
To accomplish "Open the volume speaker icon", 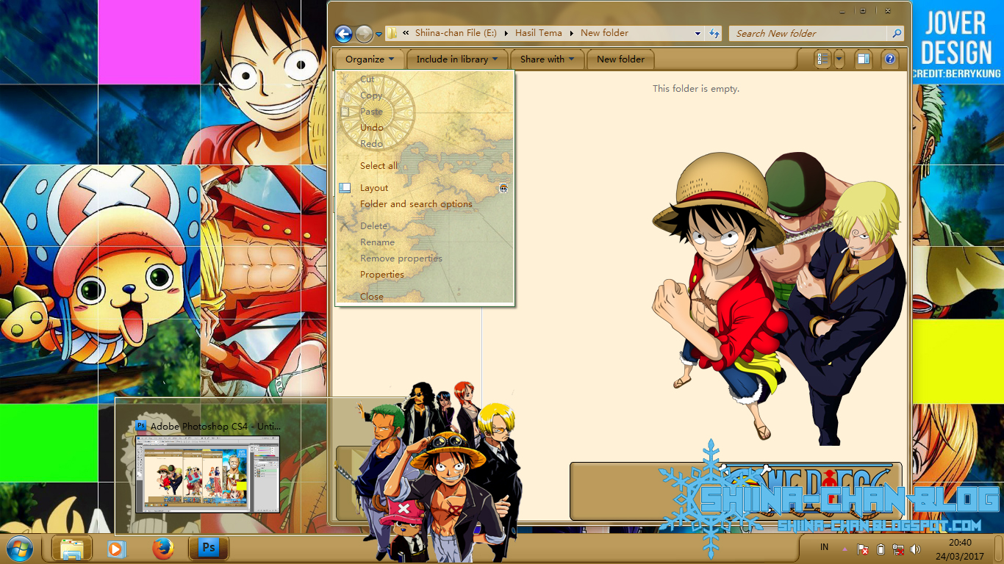I will point(915,549).
